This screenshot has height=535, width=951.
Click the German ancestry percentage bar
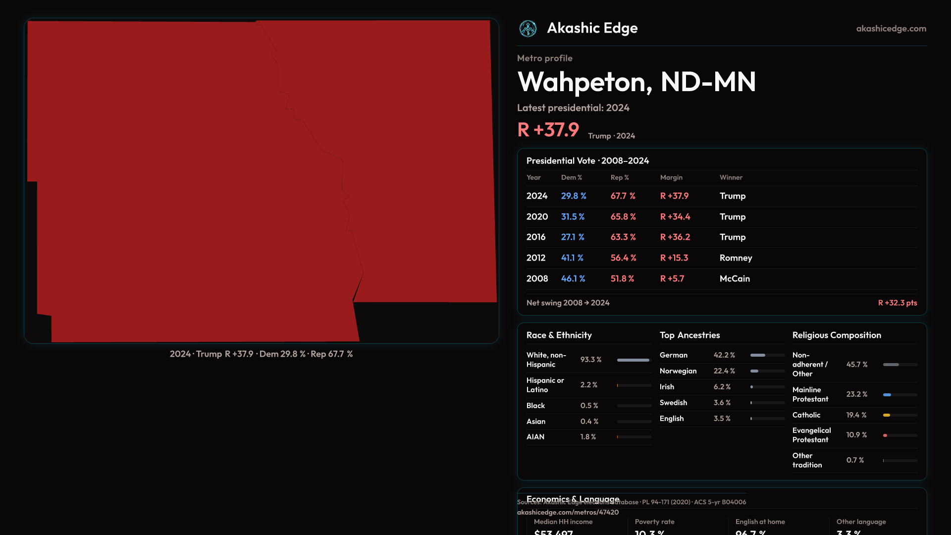[758, 355]
